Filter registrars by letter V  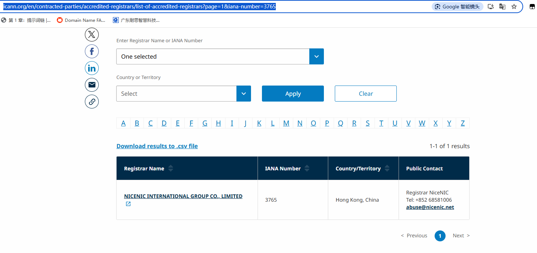(408, 123)
